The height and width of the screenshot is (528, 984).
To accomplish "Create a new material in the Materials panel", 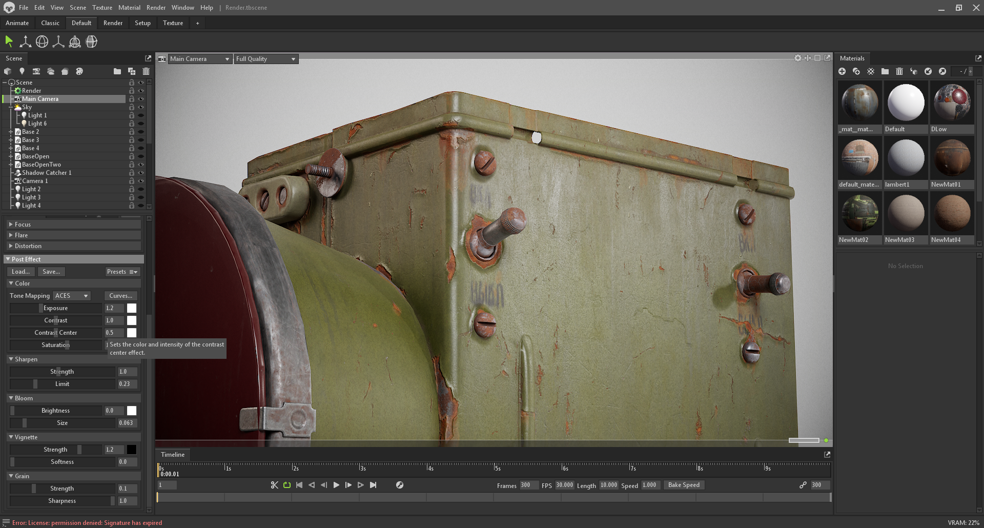I will [x=842, y=71].
